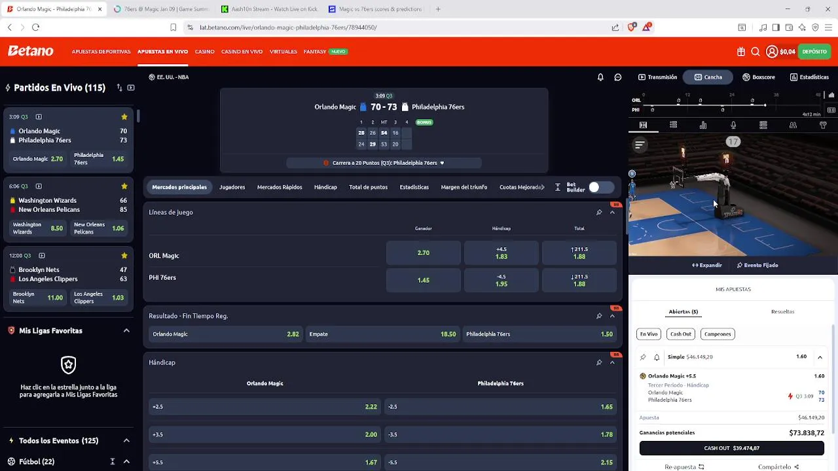Click the Expandir tracker button
Screen dimensions: 838x471
click(707, 266)
